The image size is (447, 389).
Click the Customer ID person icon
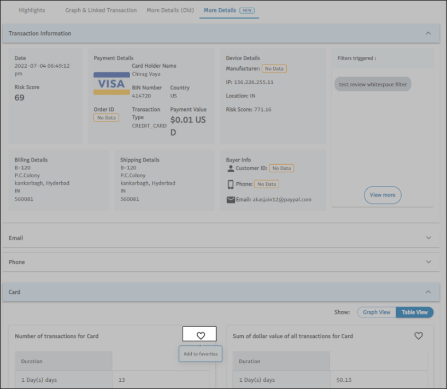231,169
